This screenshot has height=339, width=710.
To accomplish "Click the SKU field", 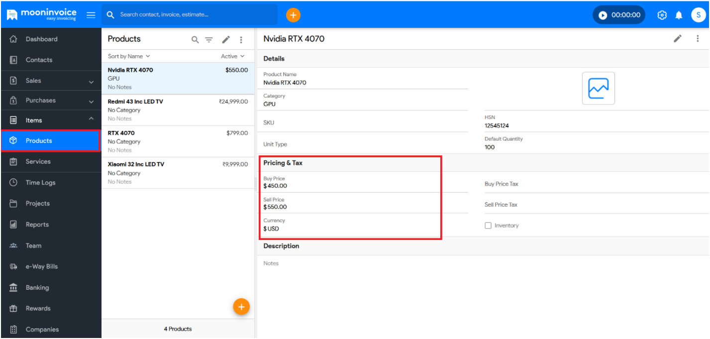I will [366, 122].
